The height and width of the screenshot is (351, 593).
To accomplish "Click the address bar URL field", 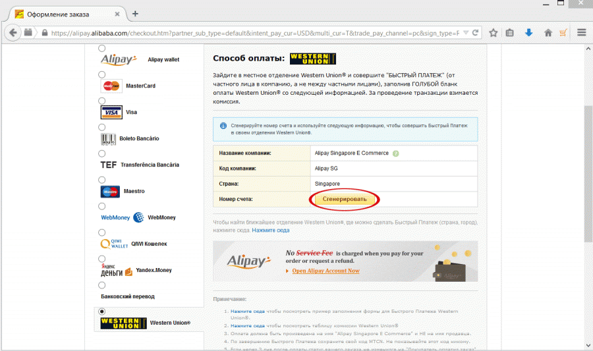I will (x=254, y=33).
